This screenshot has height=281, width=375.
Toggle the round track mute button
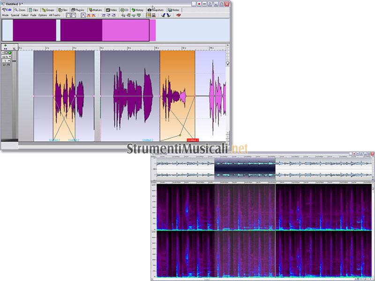(6, 52)
